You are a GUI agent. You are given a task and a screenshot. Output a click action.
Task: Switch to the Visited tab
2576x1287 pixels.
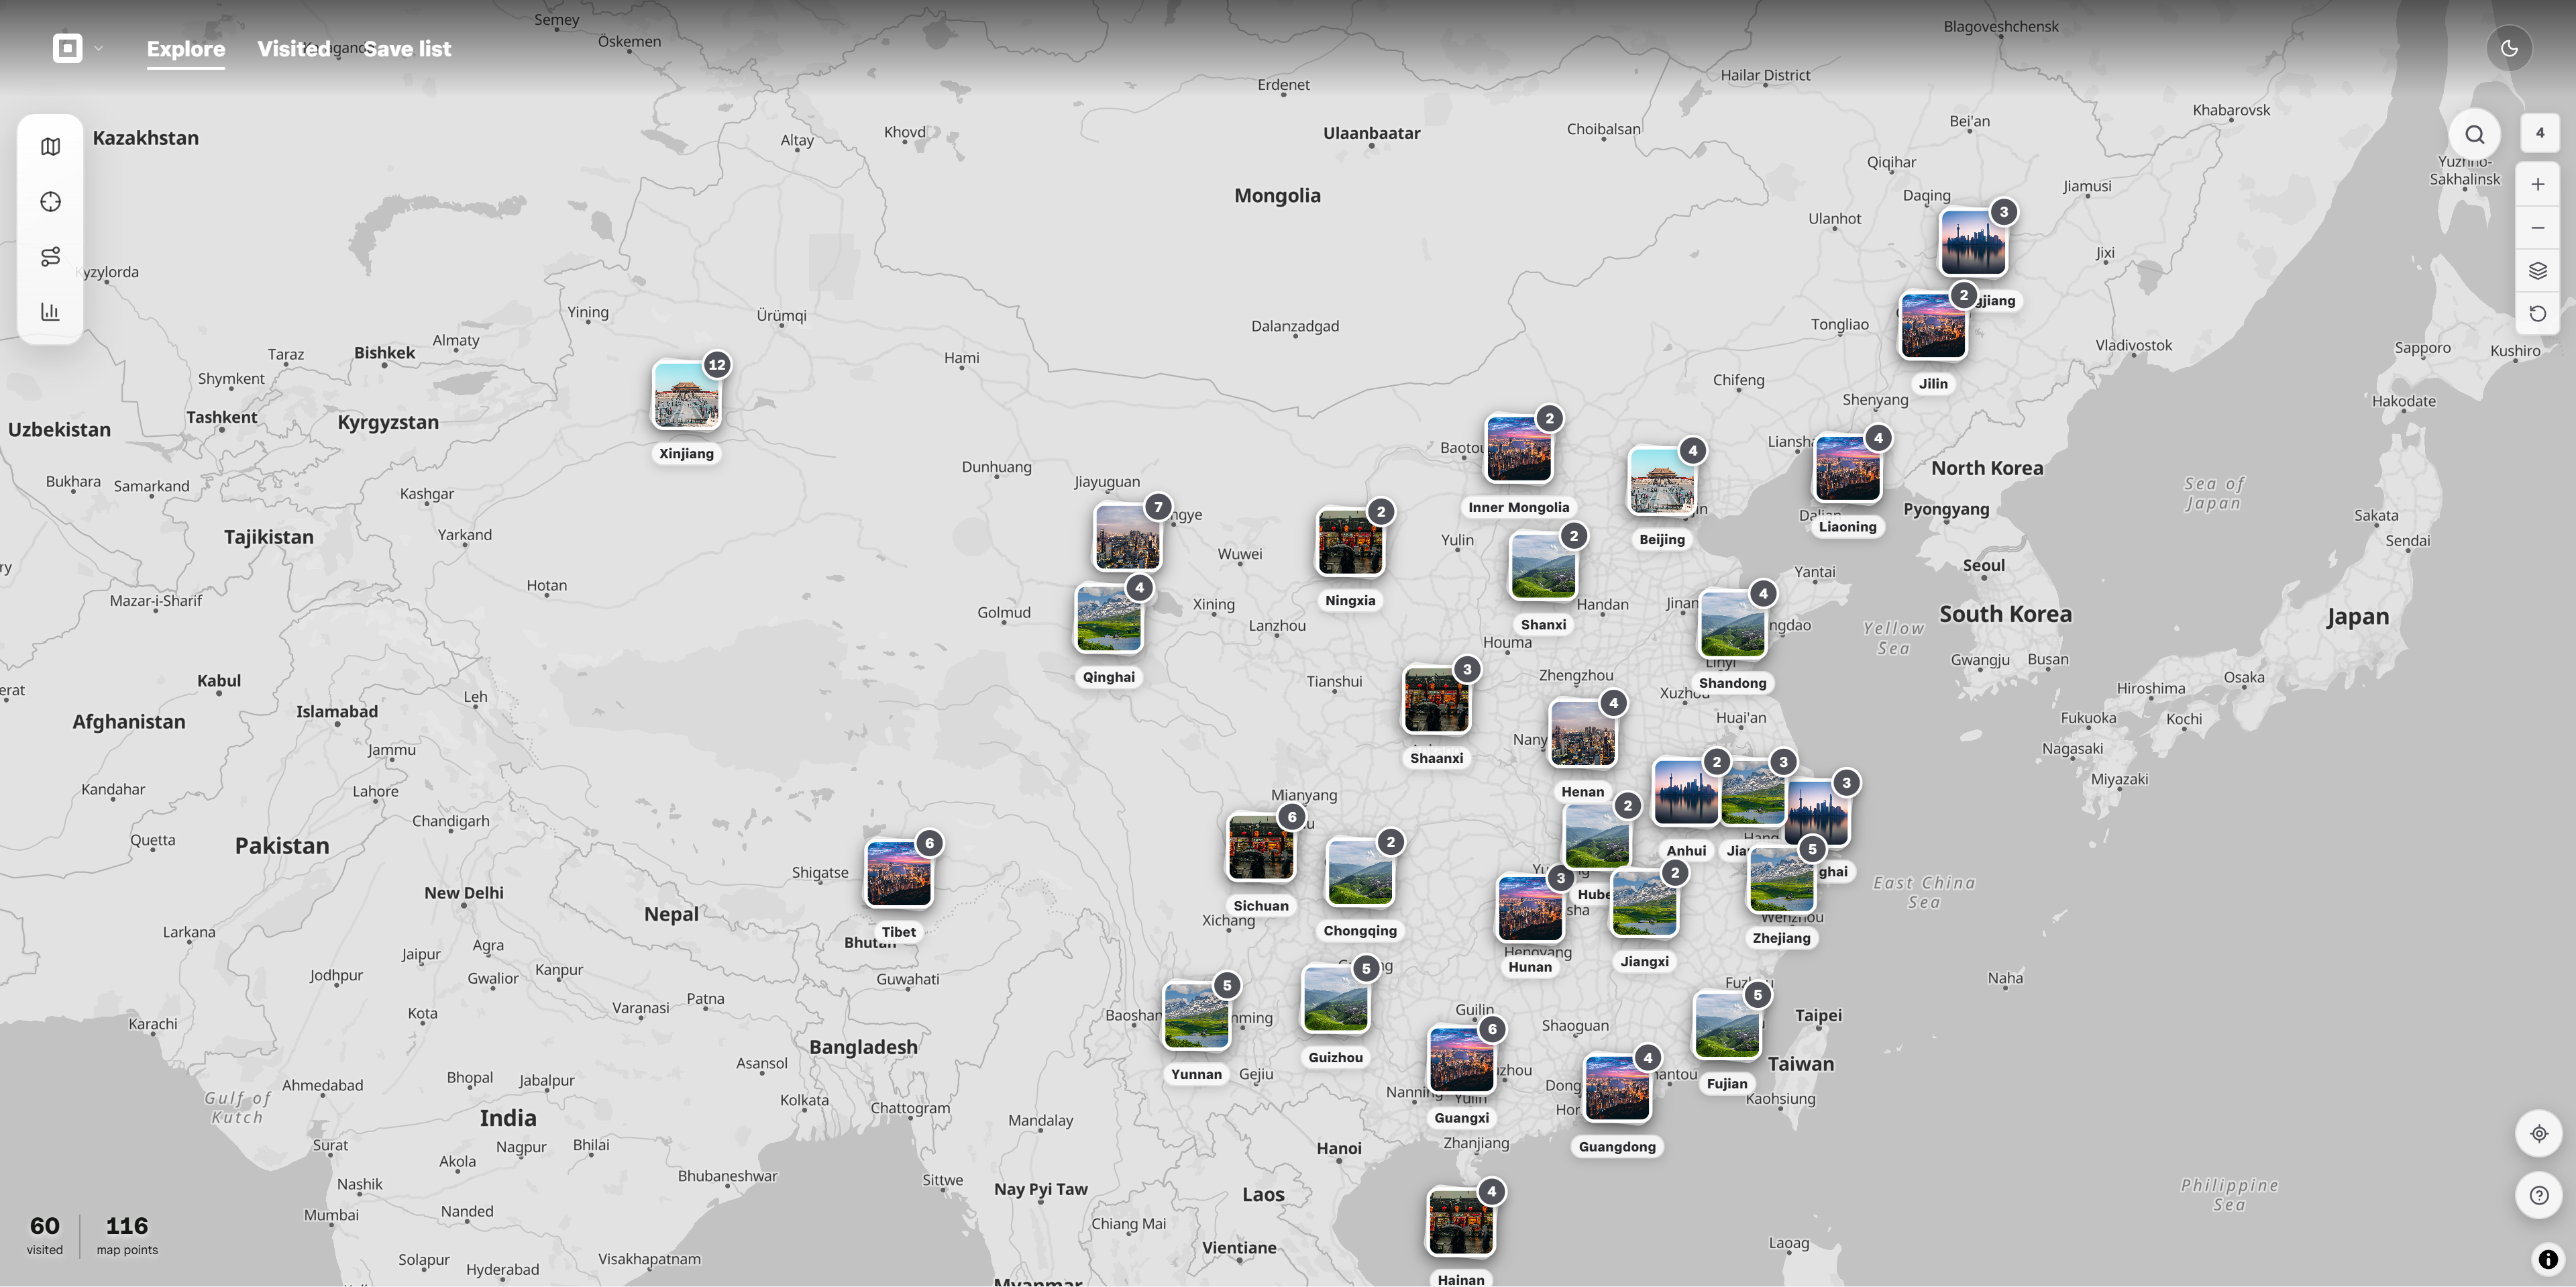point(294,49)
